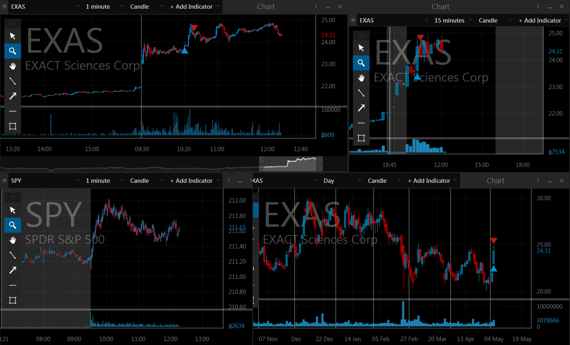Open the 1 minute interval dropdown for EXAS
Viewport: 570px width, 345px height.
[x=105, y=7]
